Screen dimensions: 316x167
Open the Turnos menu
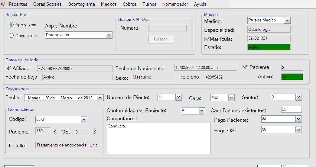(x=149, y=4)
